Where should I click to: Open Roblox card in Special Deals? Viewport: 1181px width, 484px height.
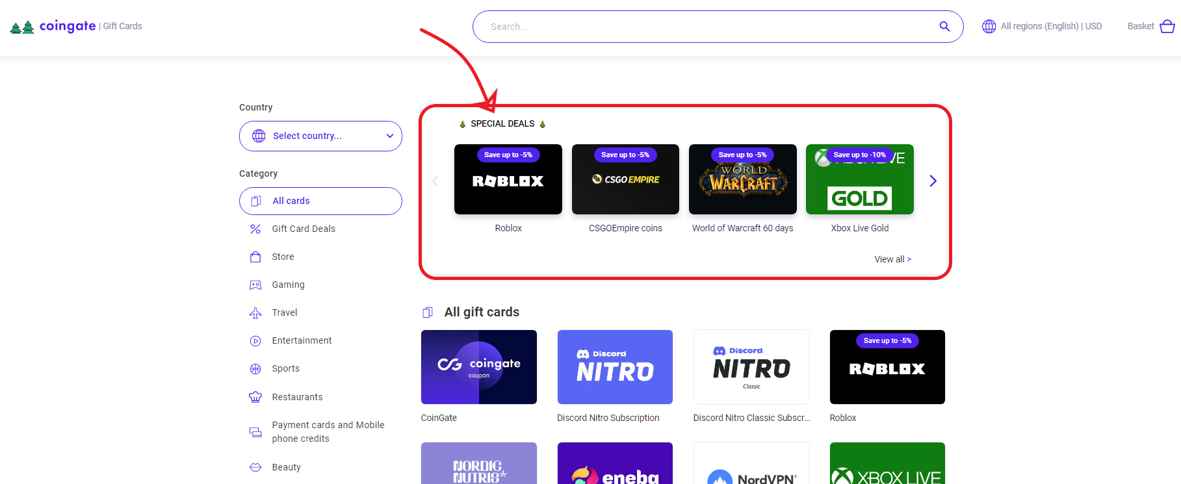point(508,179)
